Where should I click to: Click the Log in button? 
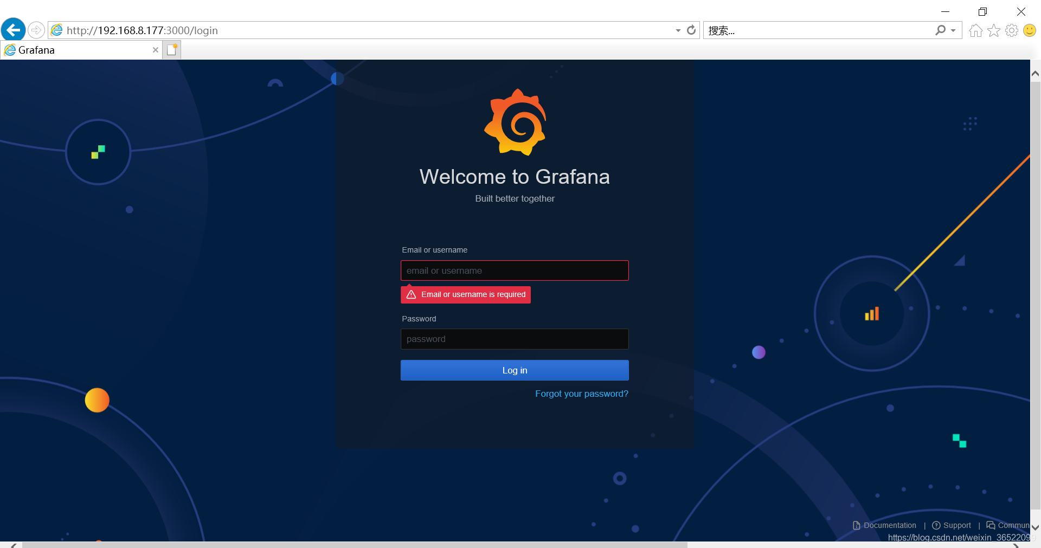click(515, 370)
